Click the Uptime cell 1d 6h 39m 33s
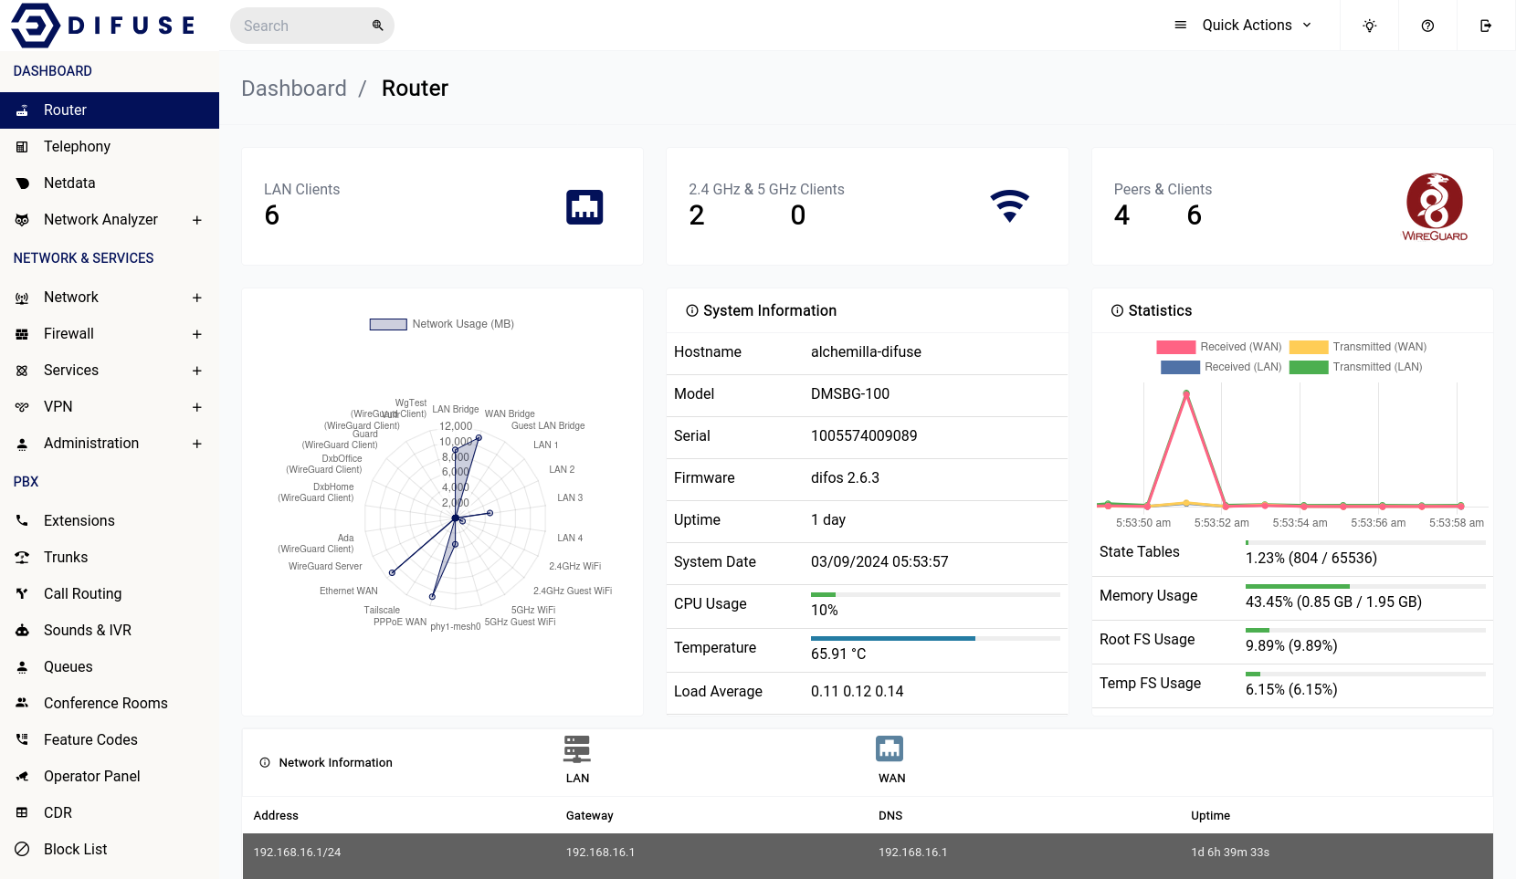The width and height of the screenshot is (1516, 879). click(x=1230, y=853)
